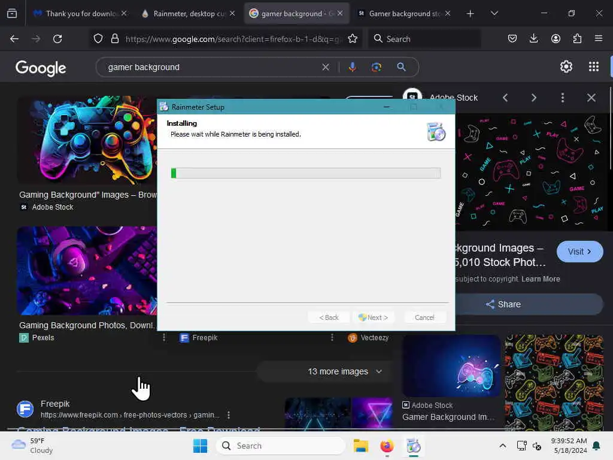The height and width of the screenshot is (460, 613).
Task: Reload the page with the refresh icon
Action: (57, 39)
